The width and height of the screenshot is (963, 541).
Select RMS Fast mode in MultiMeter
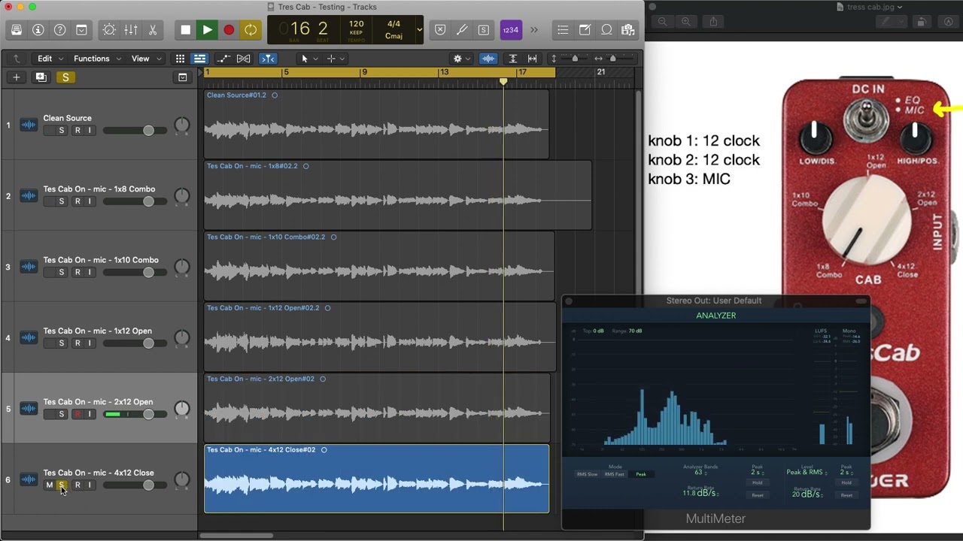[615, 474]
